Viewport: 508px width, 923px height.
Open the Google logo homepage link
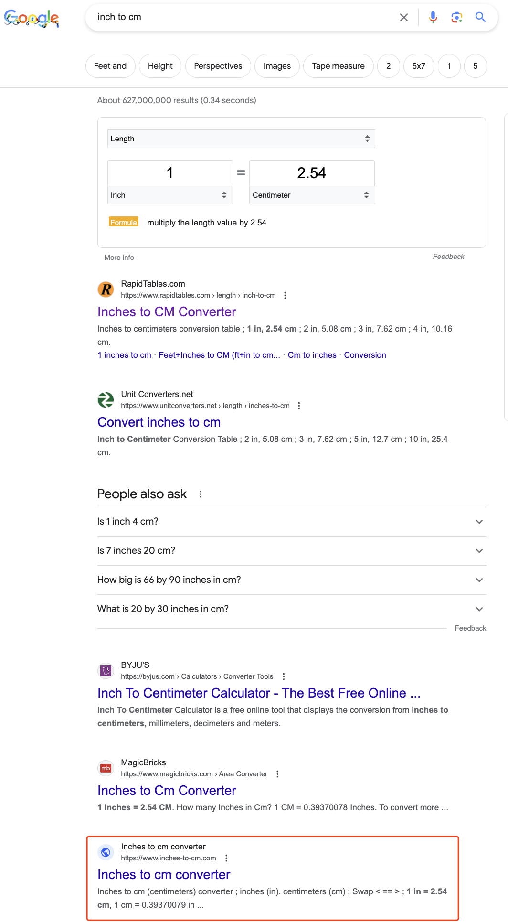(32, 18)
